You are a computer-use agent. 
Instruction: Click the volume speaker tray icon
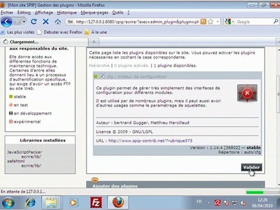(x=243, y=203)
